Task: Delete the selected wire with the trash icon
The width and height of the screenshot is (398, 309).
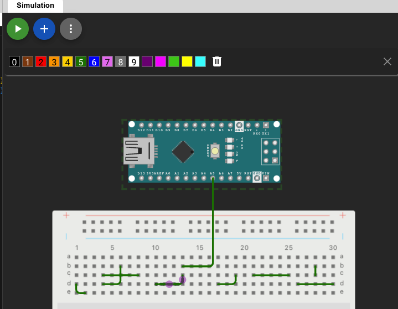Action: tap(217, 61)
